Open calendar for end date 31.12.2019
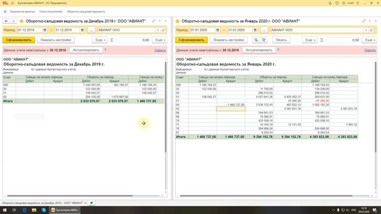 [x=82, y=30]
